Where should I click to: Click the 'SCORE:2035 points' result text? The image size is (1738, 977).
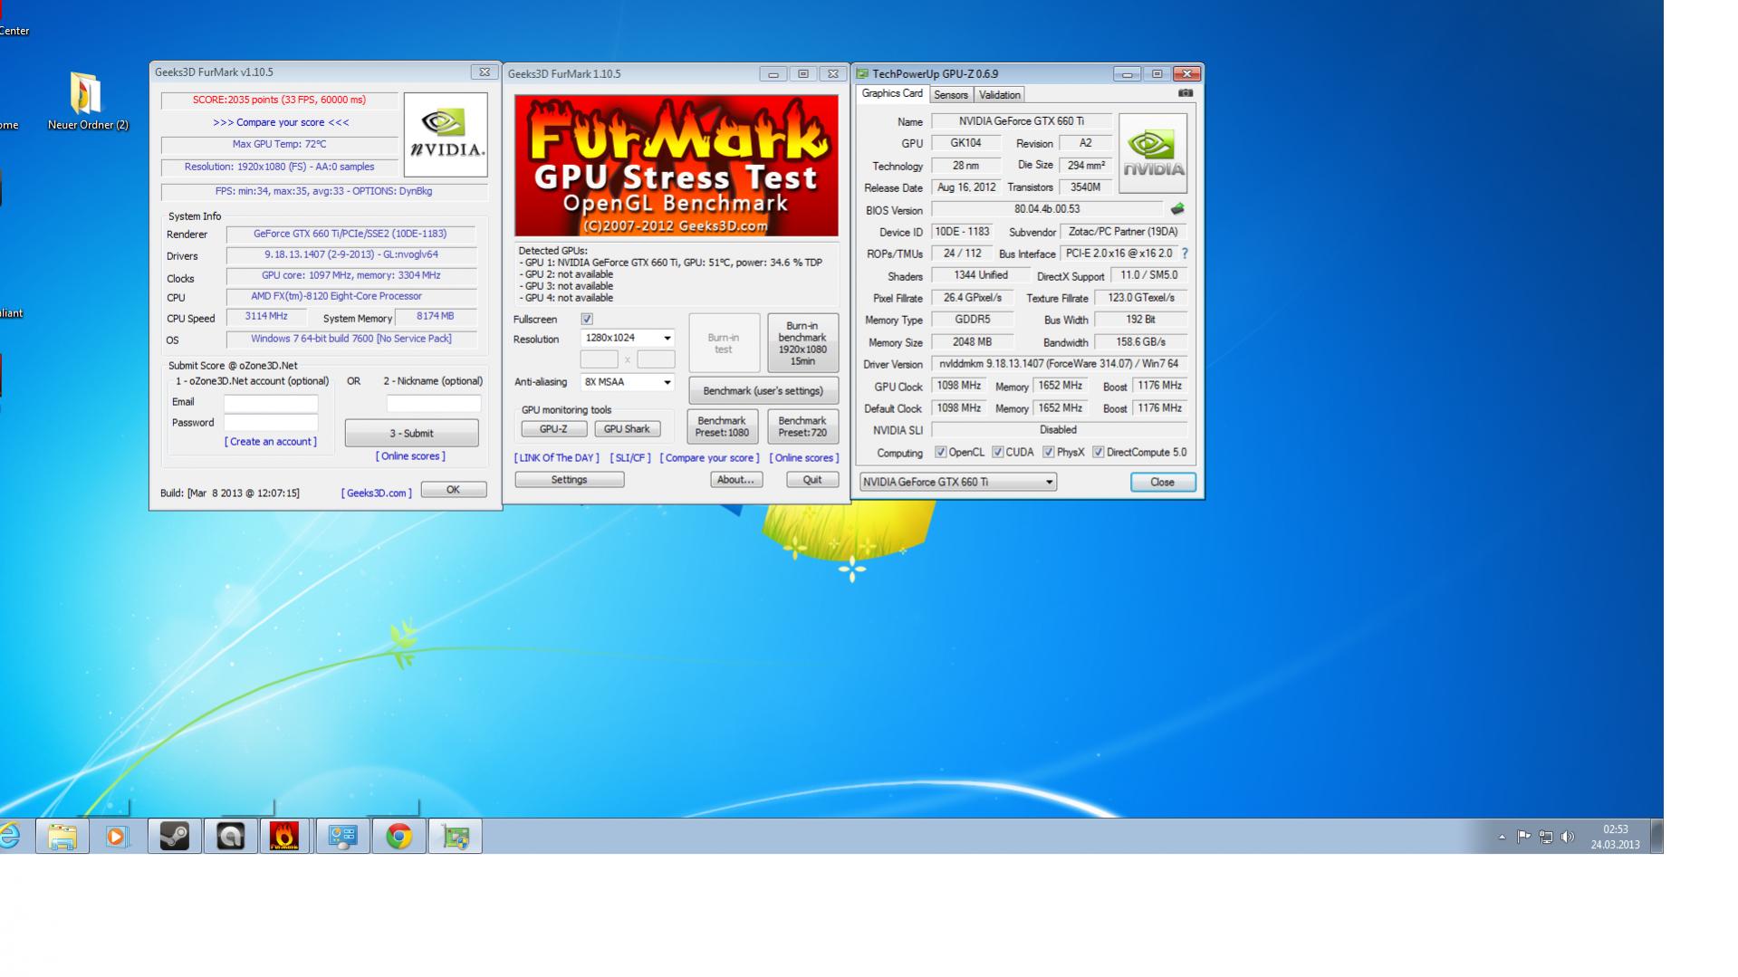(279, 101)
